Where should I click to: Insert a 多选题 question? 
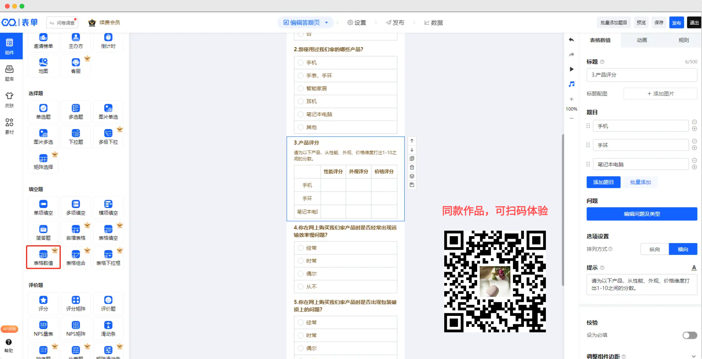[x=76, y=112]
